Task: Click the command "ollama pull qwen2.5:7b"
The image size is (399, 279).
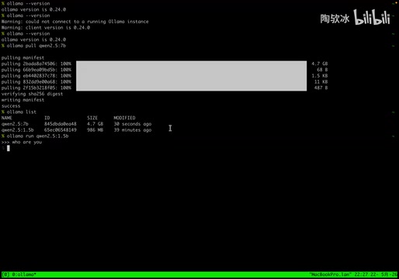Action: pos(36,46)
